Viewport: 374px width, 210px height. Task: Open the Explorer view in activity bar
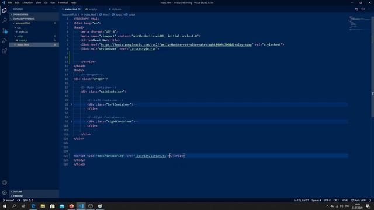(x=4, y=10)
